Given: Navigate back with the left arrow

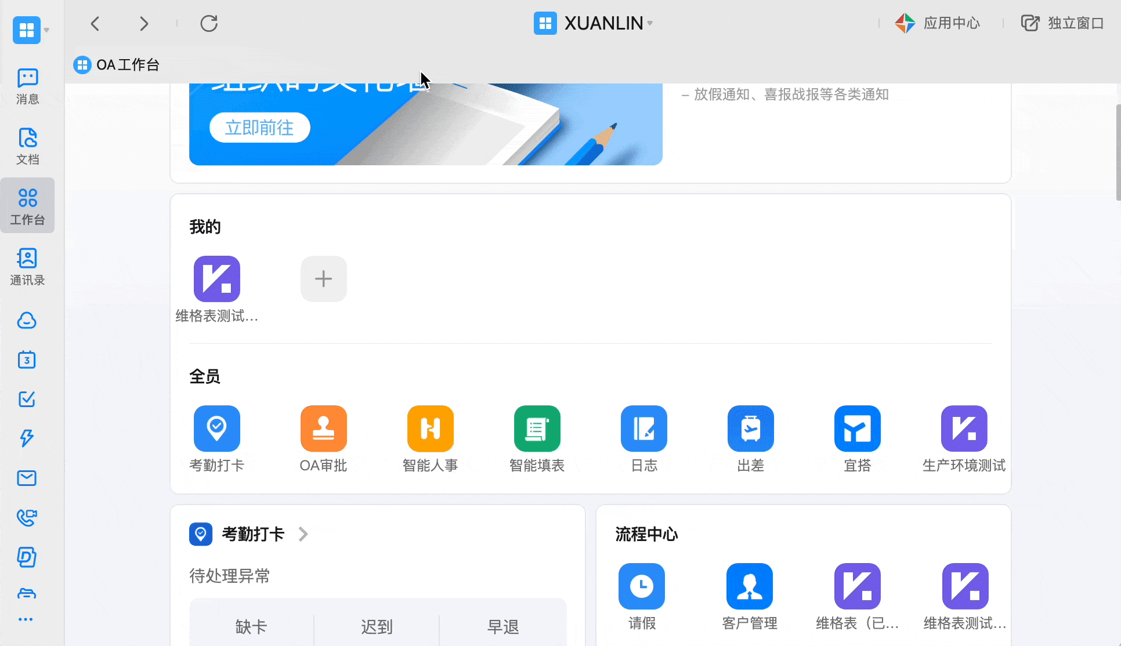Looking at the screenshot, I should click(x=96, y=23).
